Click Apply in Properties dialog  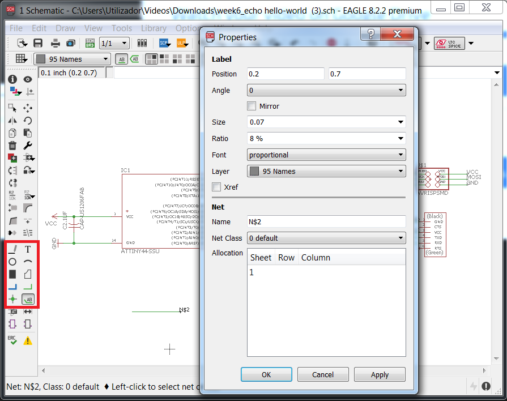point(380,374)
